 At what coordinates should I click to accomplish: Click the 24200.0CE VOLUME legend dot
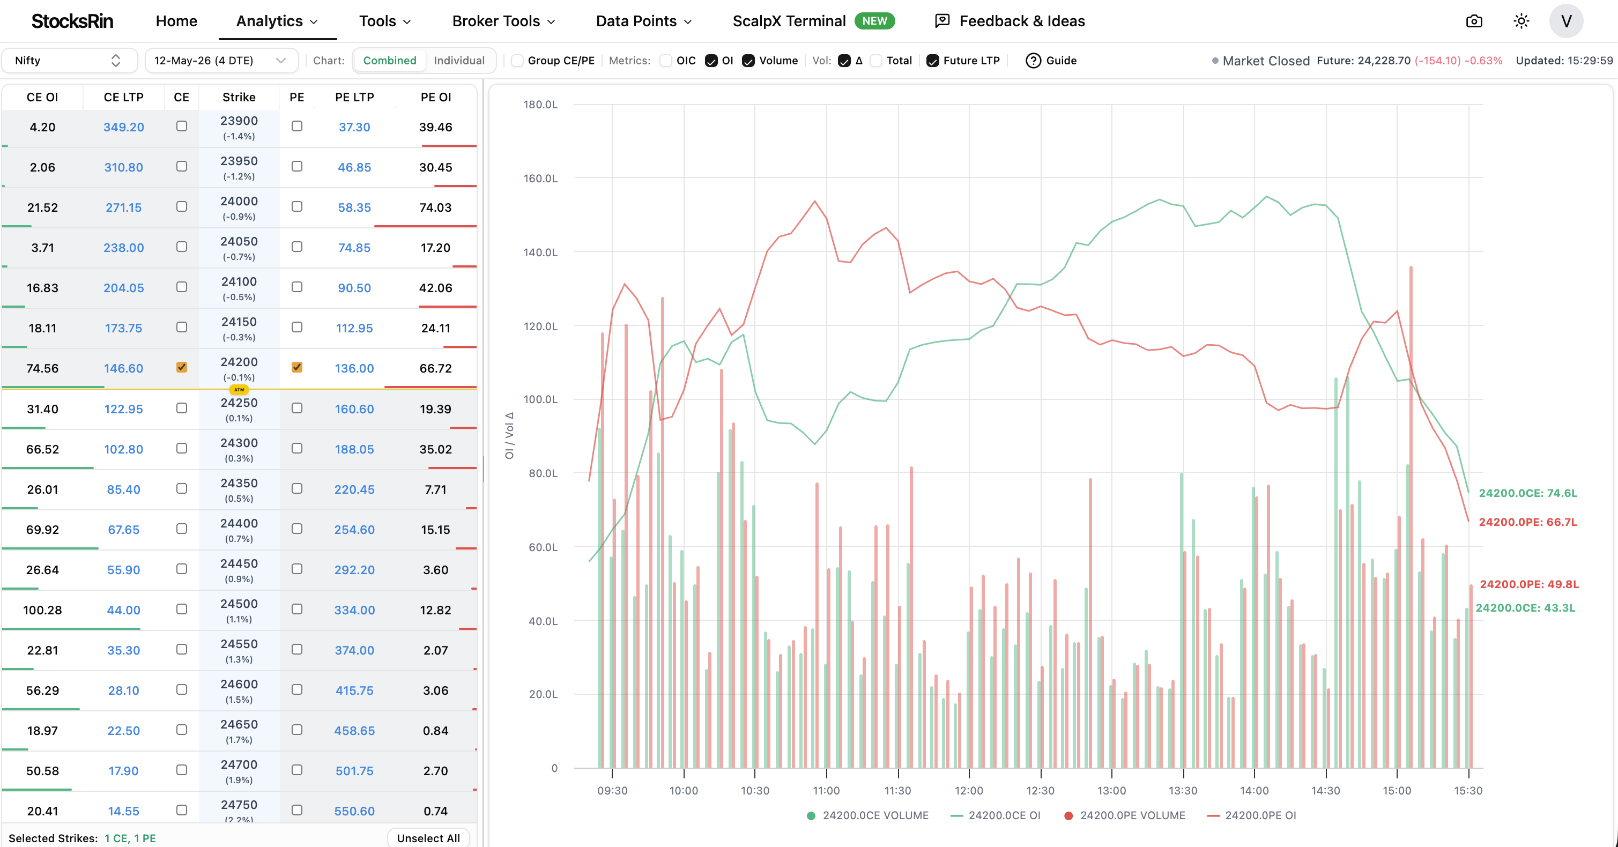click(811, 815)
